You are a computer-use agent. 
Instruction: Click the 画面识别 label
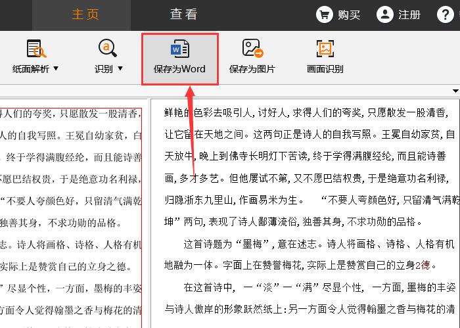click(325, 69)
